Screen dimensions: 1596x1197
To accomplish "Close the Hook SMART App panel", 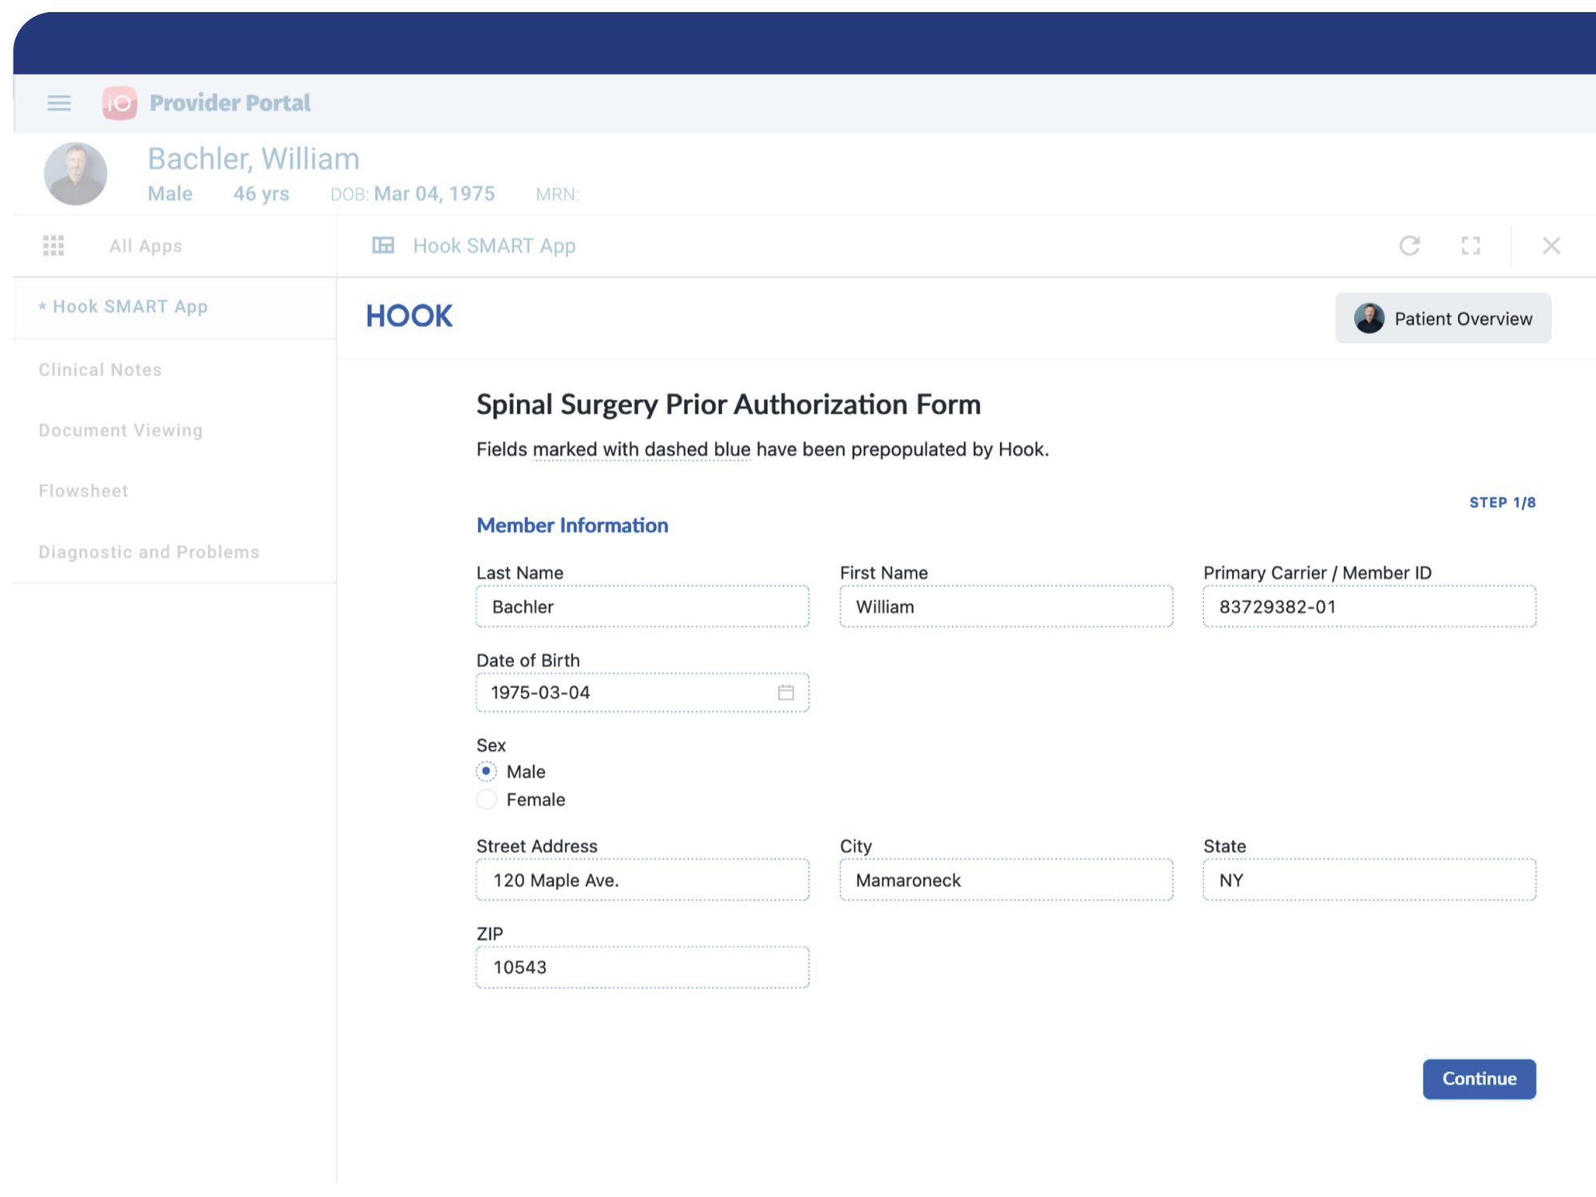I will click(x=1551, y=246).
